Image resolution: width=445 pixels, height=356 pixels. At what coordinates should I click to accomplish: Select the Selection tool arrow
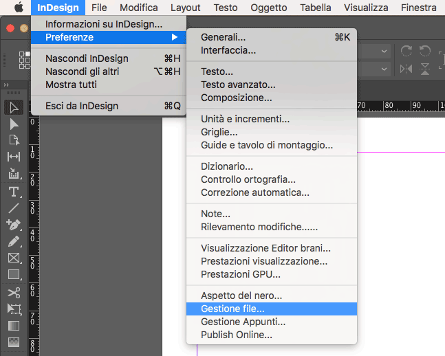14,107
